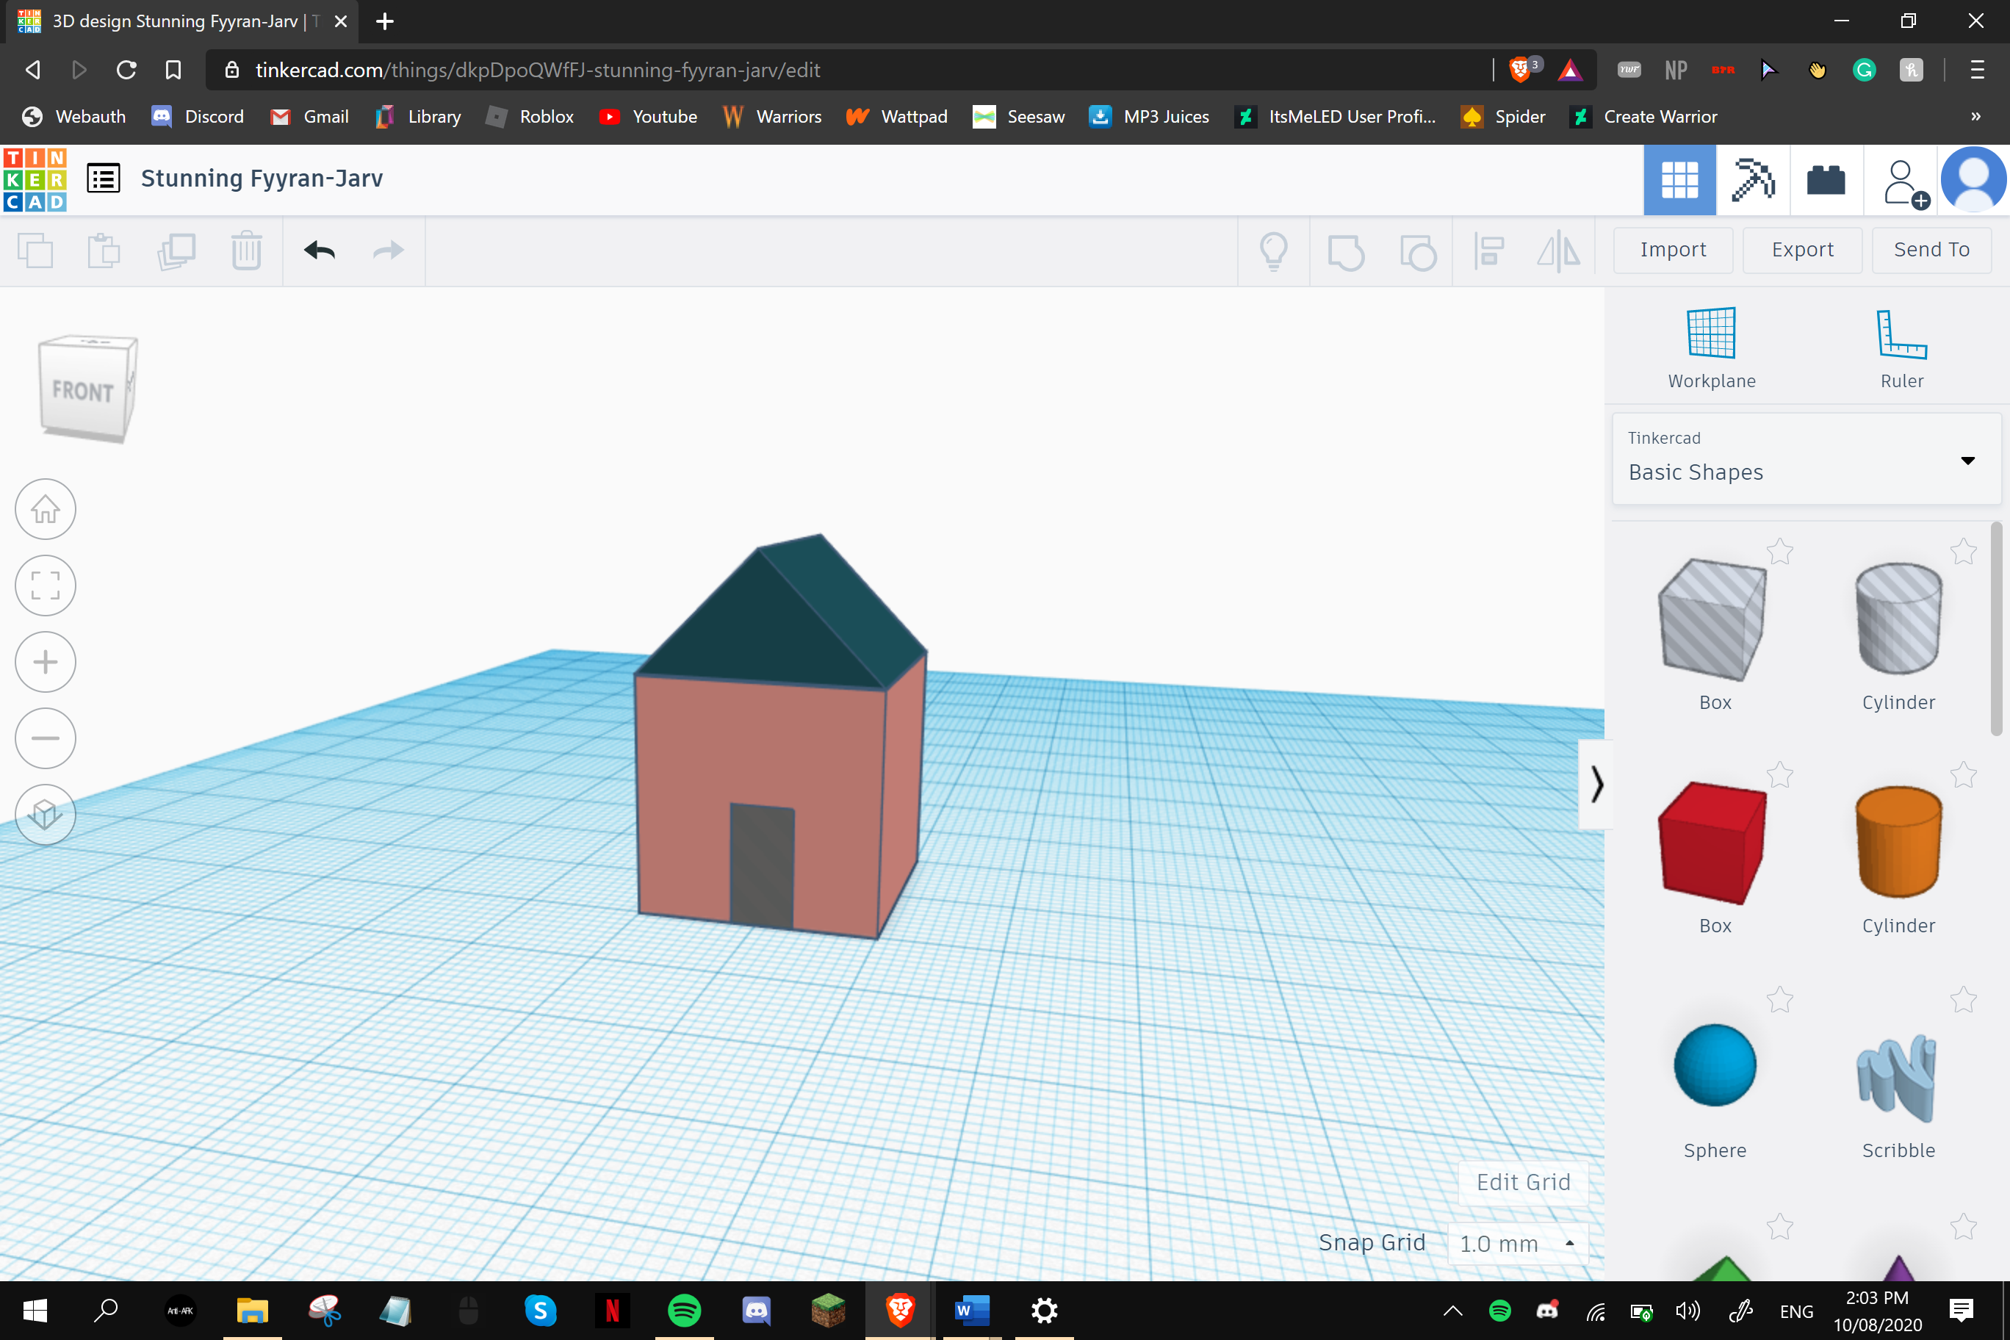Viewport: 2010px width, 1340px height.
Task: Click the Zoom in icon
Action: tap(46, 661)
